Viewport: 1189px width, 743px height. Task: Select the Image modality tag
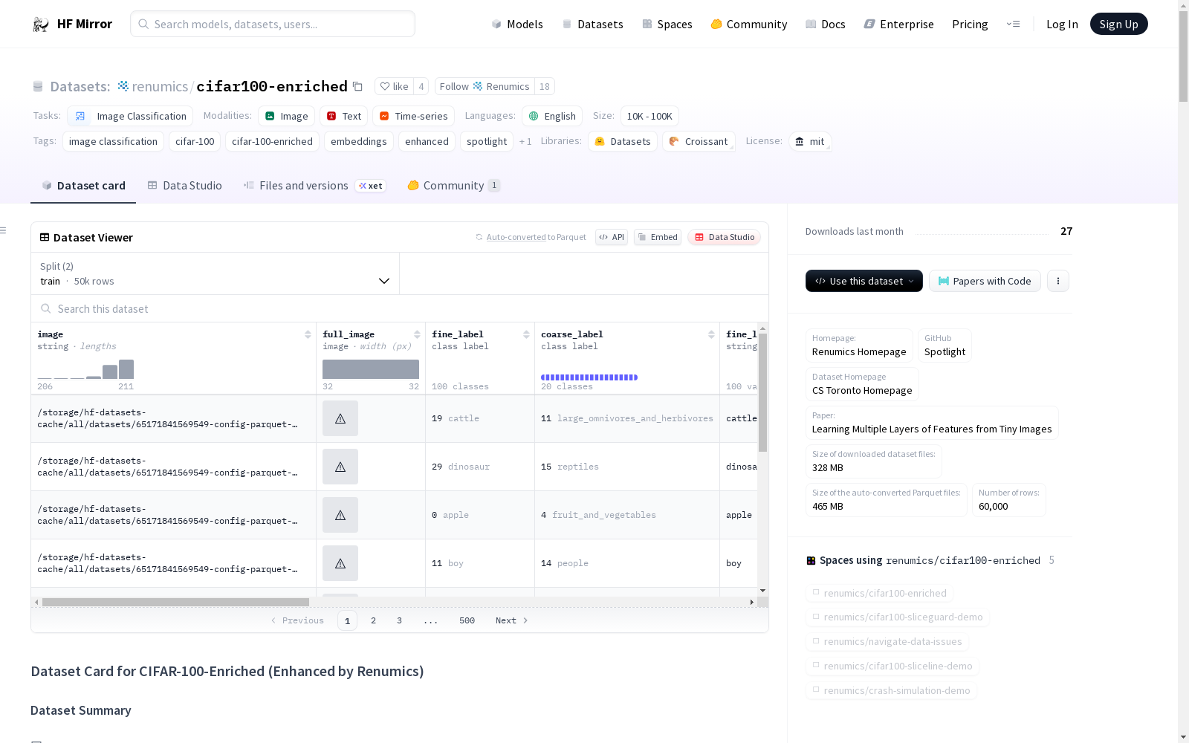coord(286,116)
